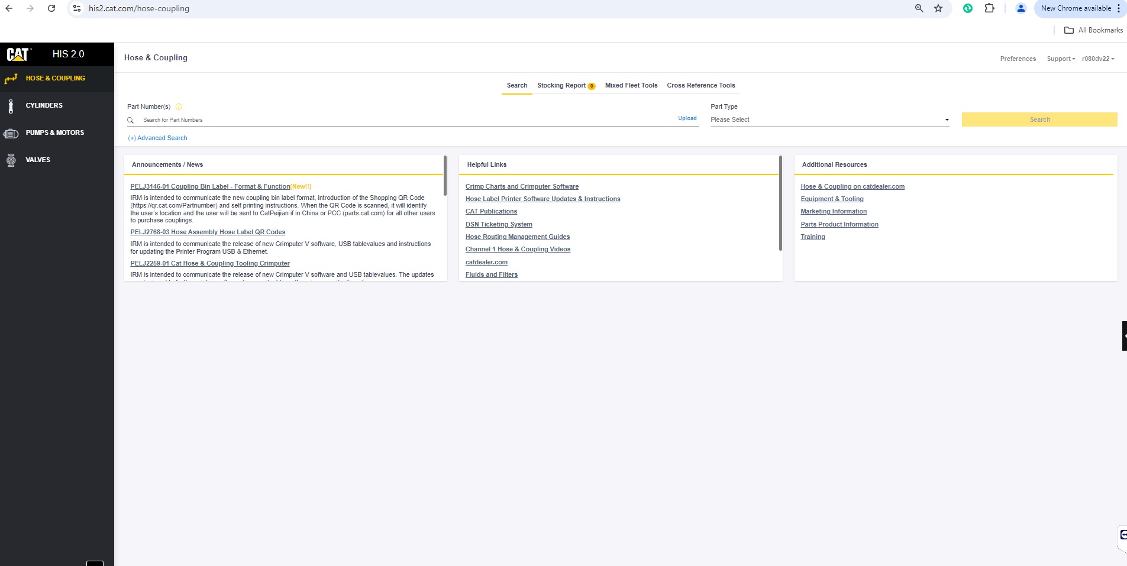
Task: Click the Part Number info icon
Action: 179,107
